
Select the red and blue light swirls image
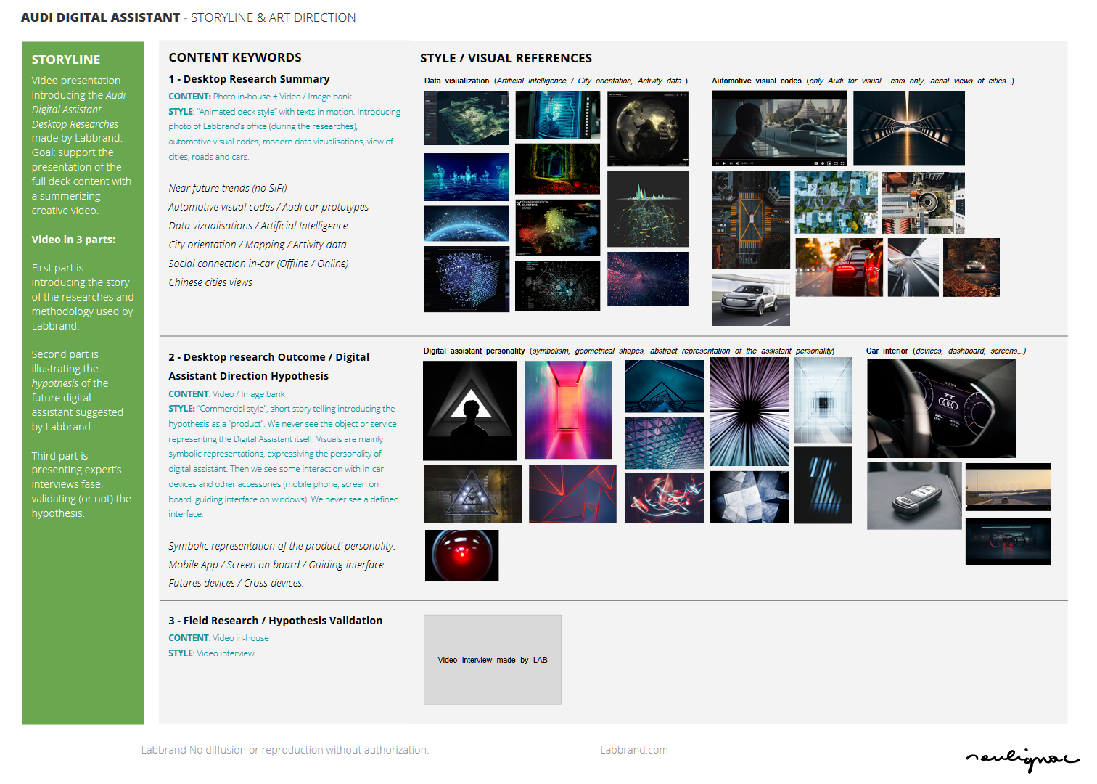pyautogui.click(x=665, y=498)
